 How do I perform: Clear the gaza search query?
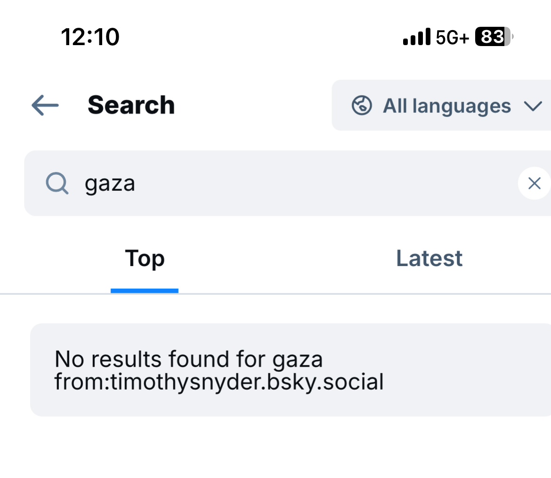pyautogui.click(x=534, y=183)
